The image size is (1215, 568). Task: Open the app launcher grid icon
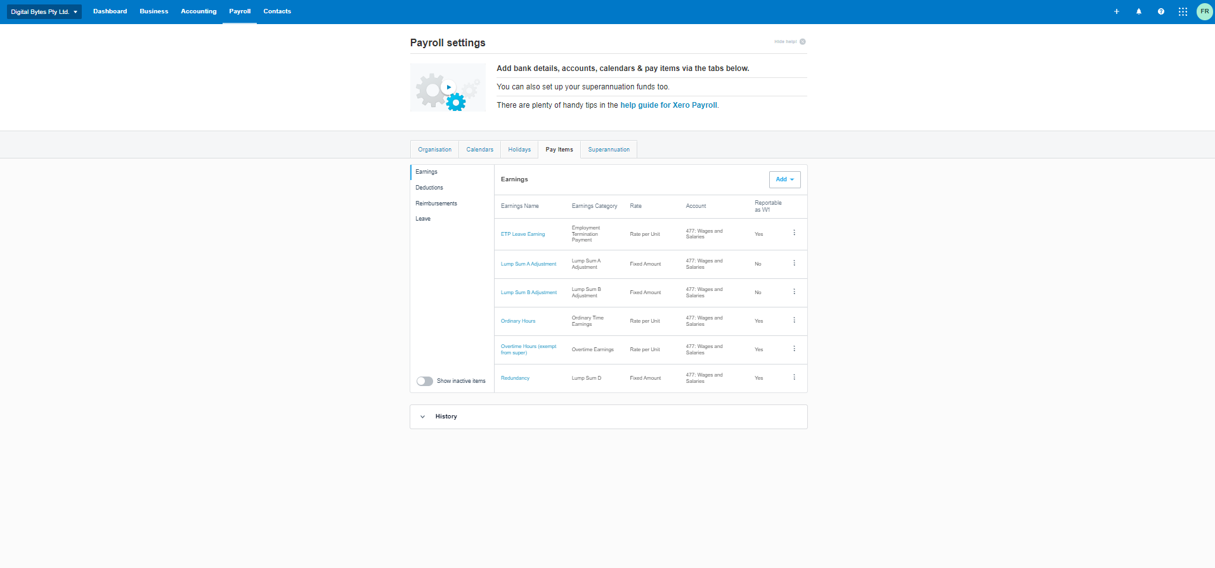1183,11
